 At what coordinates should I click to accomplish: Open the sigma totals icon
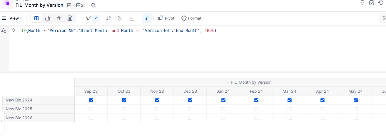click(120, 18)
